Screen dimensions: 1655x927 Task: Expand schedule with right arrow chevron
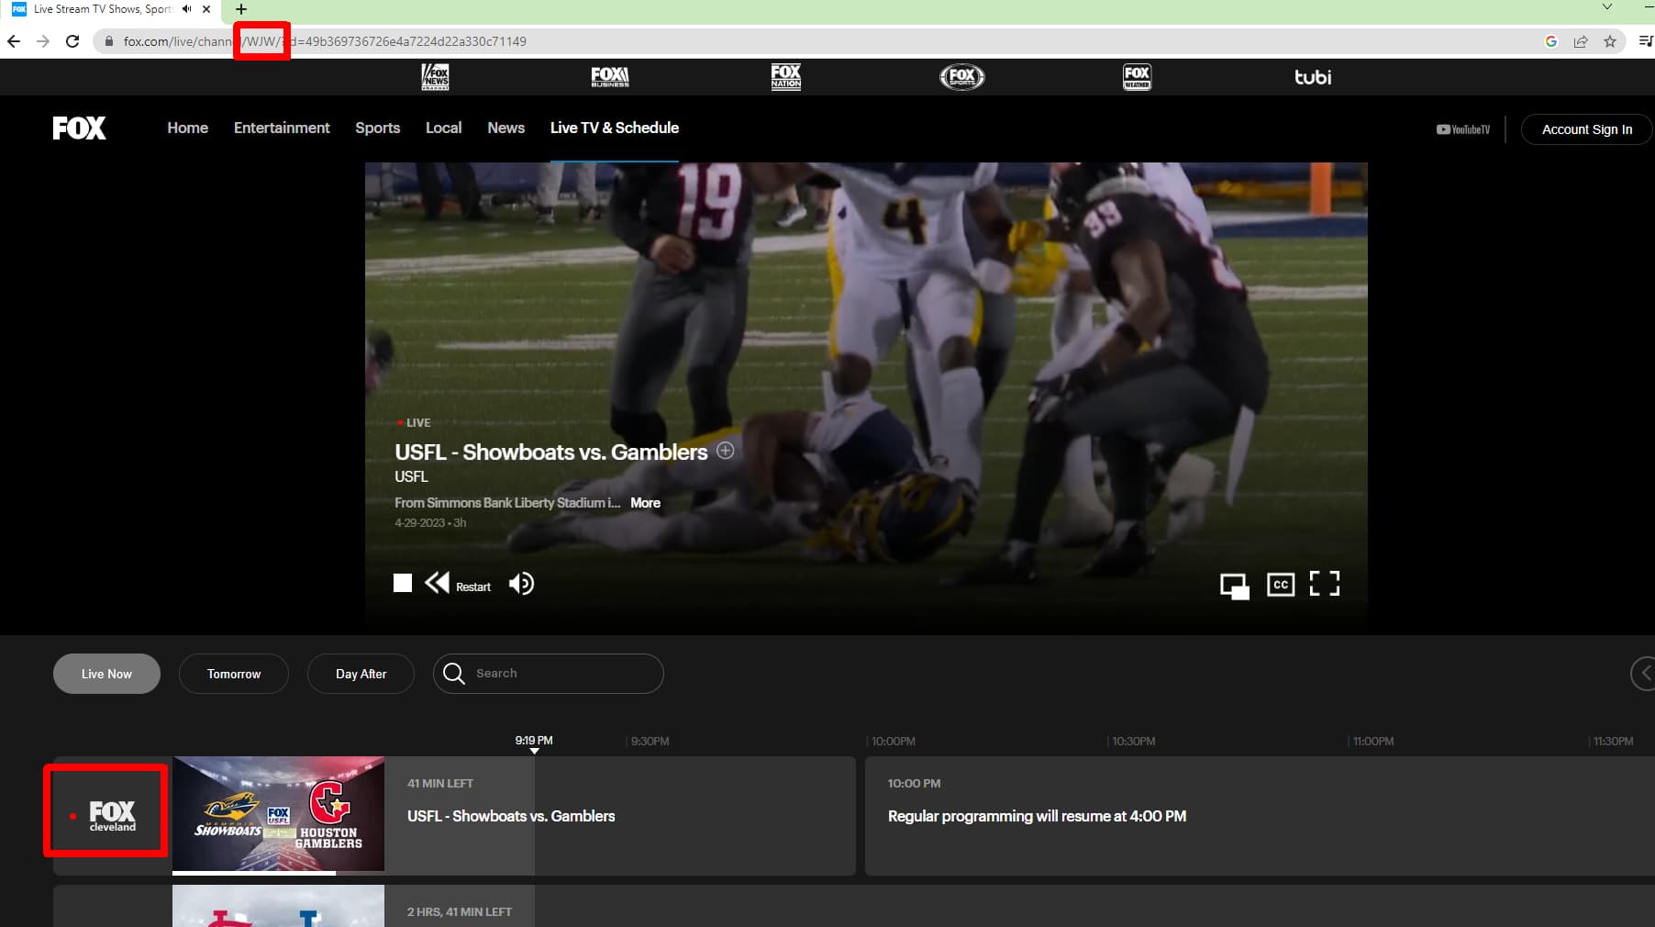(x=1643, y=674)
